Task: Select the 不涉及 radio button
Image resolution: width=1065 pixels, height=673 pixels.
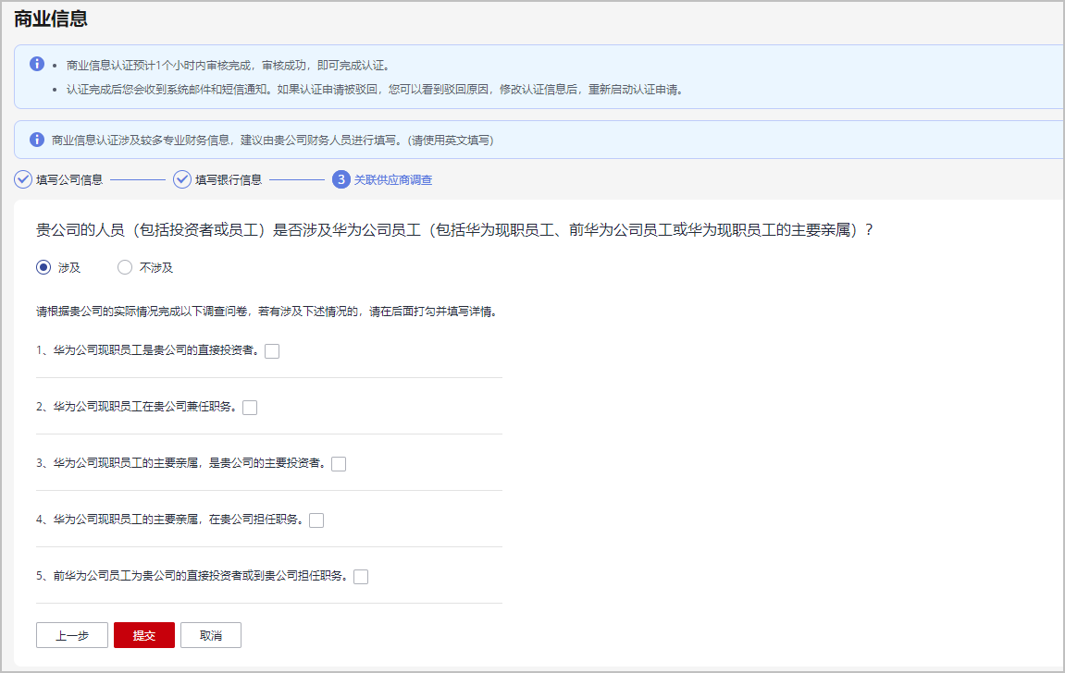Action: coord(124,267)
